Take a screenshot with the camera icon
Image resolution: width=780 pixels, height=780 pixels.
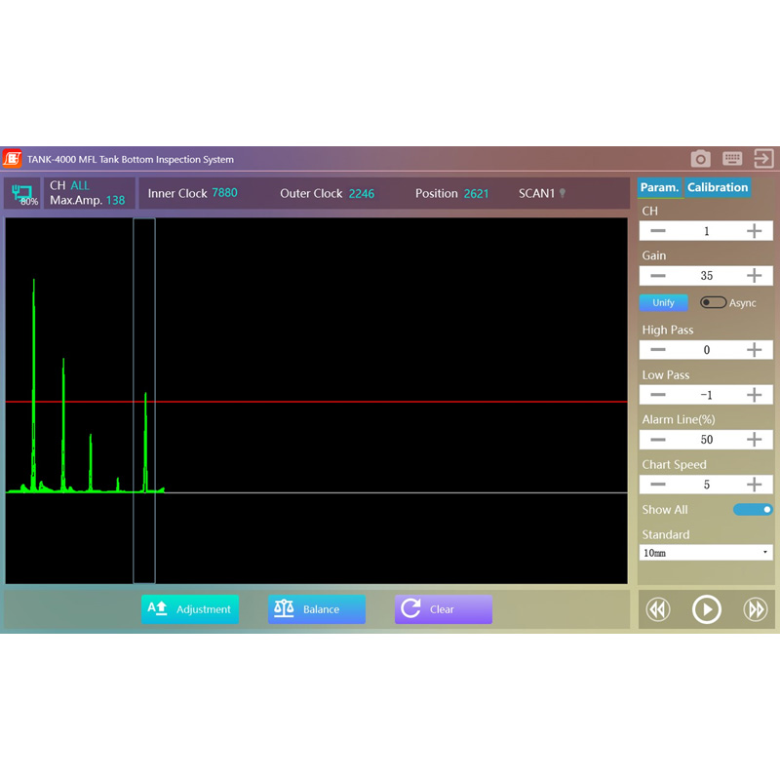coord(700,159)
